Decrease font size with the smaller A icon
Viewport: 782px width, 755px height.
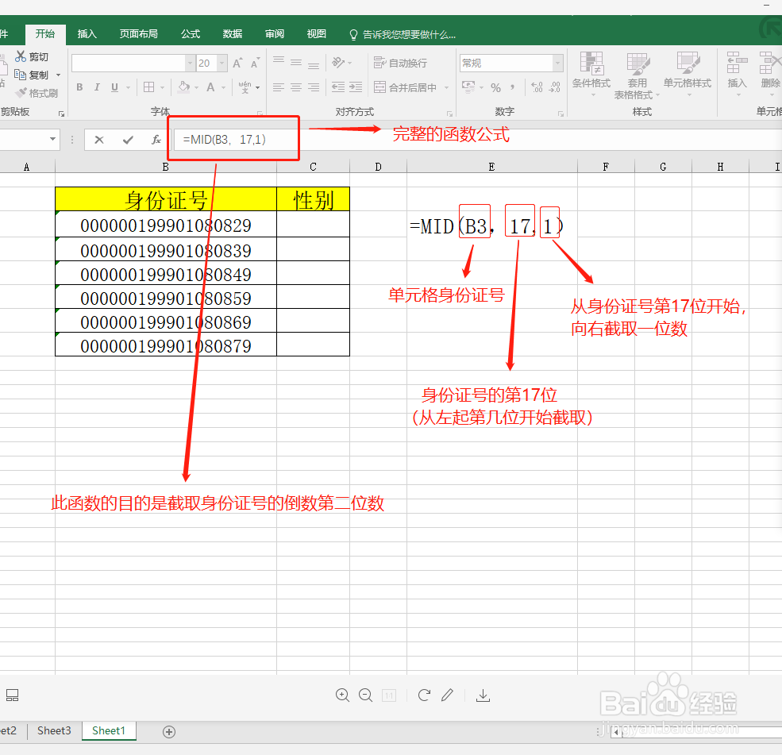(x=255, y=63)
